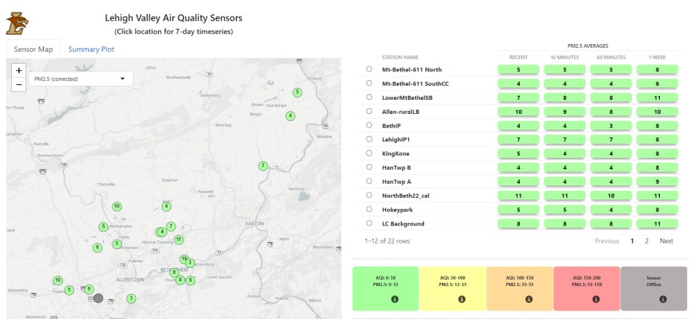The width and height of the screenshot is (692, 319).
Task: Select the BathIP station radio button
Action: point(369,125)
